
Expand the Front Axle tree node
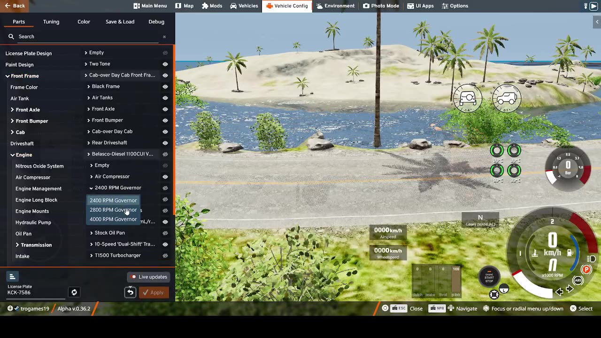pos(13,110)
